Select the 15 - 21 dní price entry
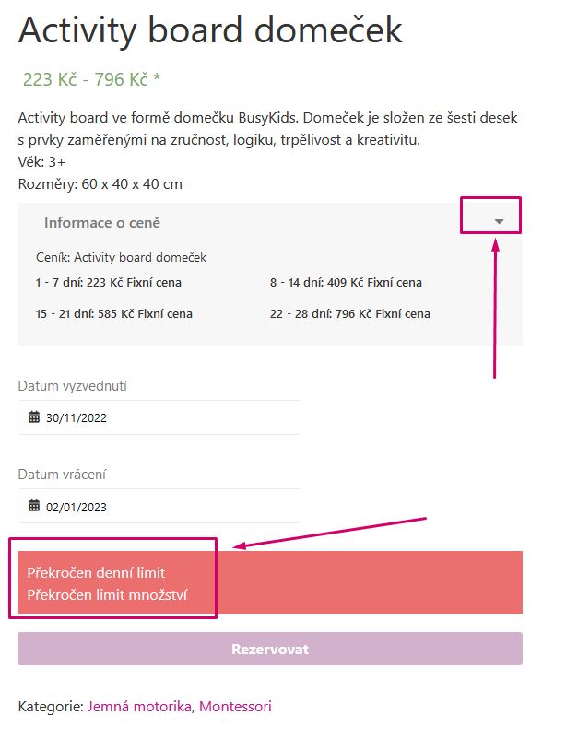This screenshot has width=566, height=739. [x=114, y=313]
